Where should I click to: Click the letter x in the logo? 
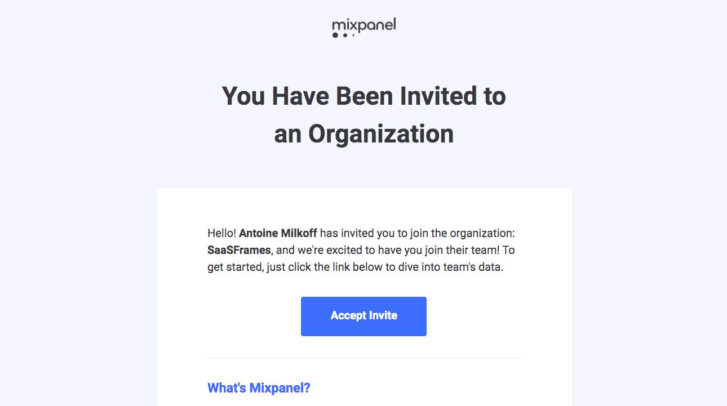click(354, 25)
